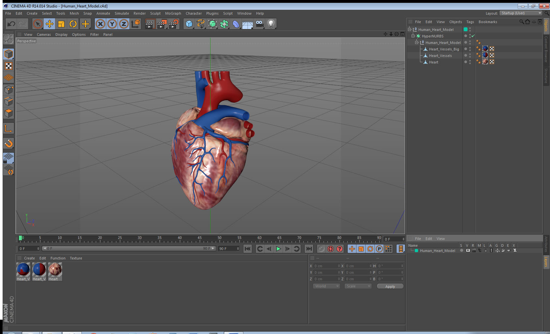550x334 pixels.
Task: Open the Deformer objects icon
Action: [x=236, y=24]
